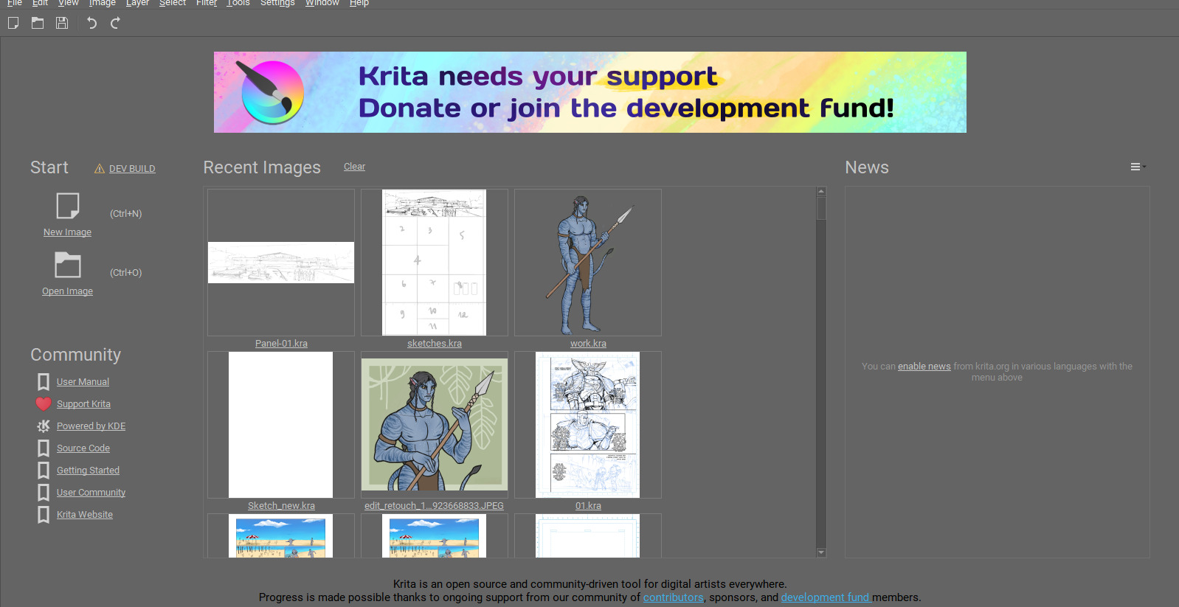This screenshot has height=607, width=1179.
Task: Click the New document toolbar icon
Action: (13, 23)
